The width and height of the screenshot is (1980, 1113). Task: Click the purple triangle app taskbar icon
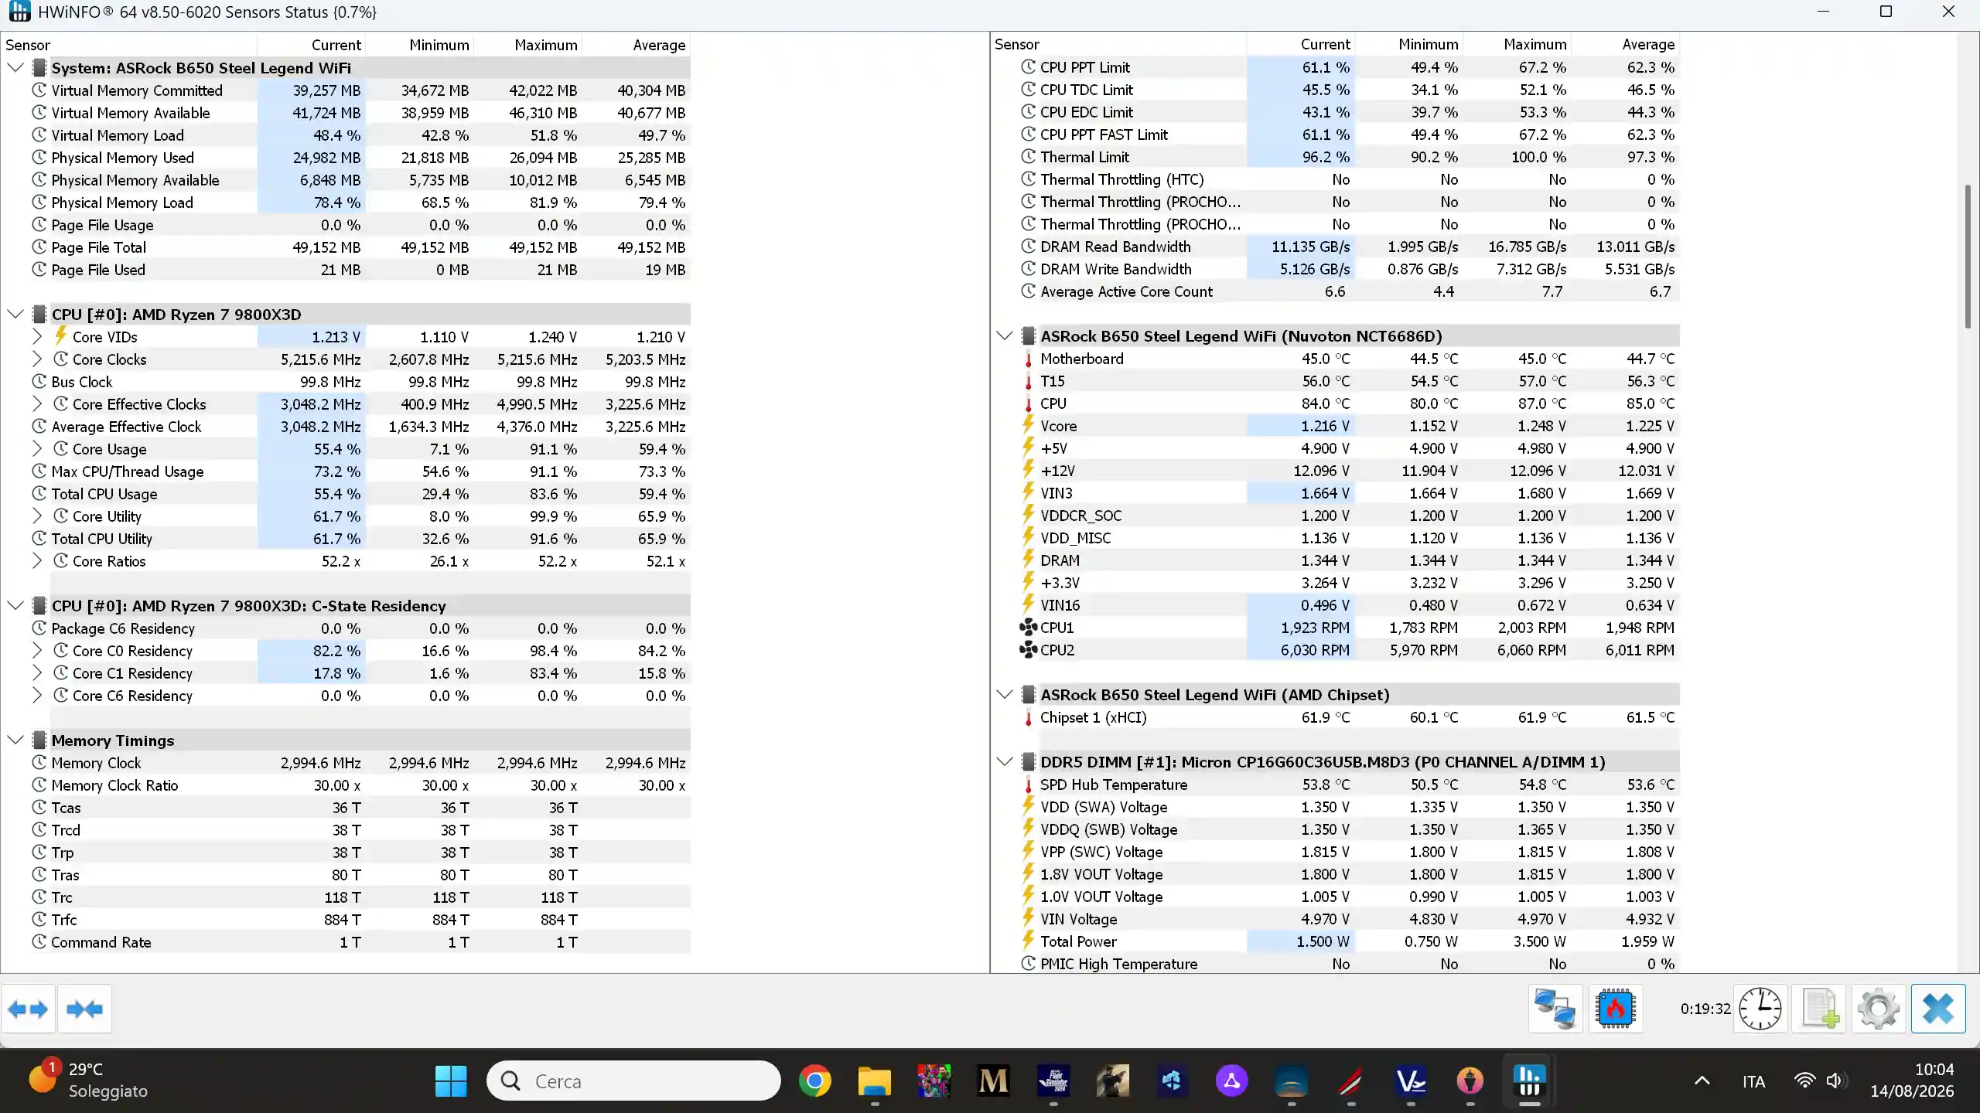click(x=1231, y=1081)
